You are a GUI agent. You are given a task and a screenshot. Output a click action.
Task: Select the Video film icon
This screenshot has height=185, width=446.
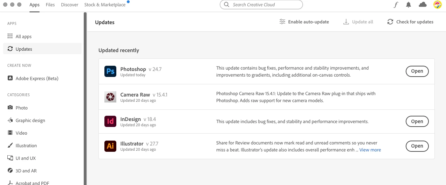[x=10, y=133]
